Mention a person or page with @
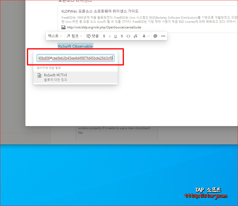The height and width of the screenshot is (206, 238). coord(155,36)
